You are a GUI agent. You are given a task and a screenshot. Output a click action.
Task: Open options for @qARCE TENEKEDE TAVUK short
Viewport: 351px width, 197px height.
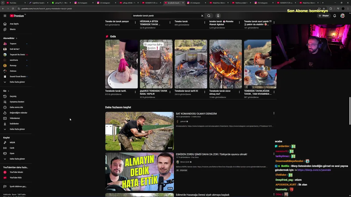(170, 92)
